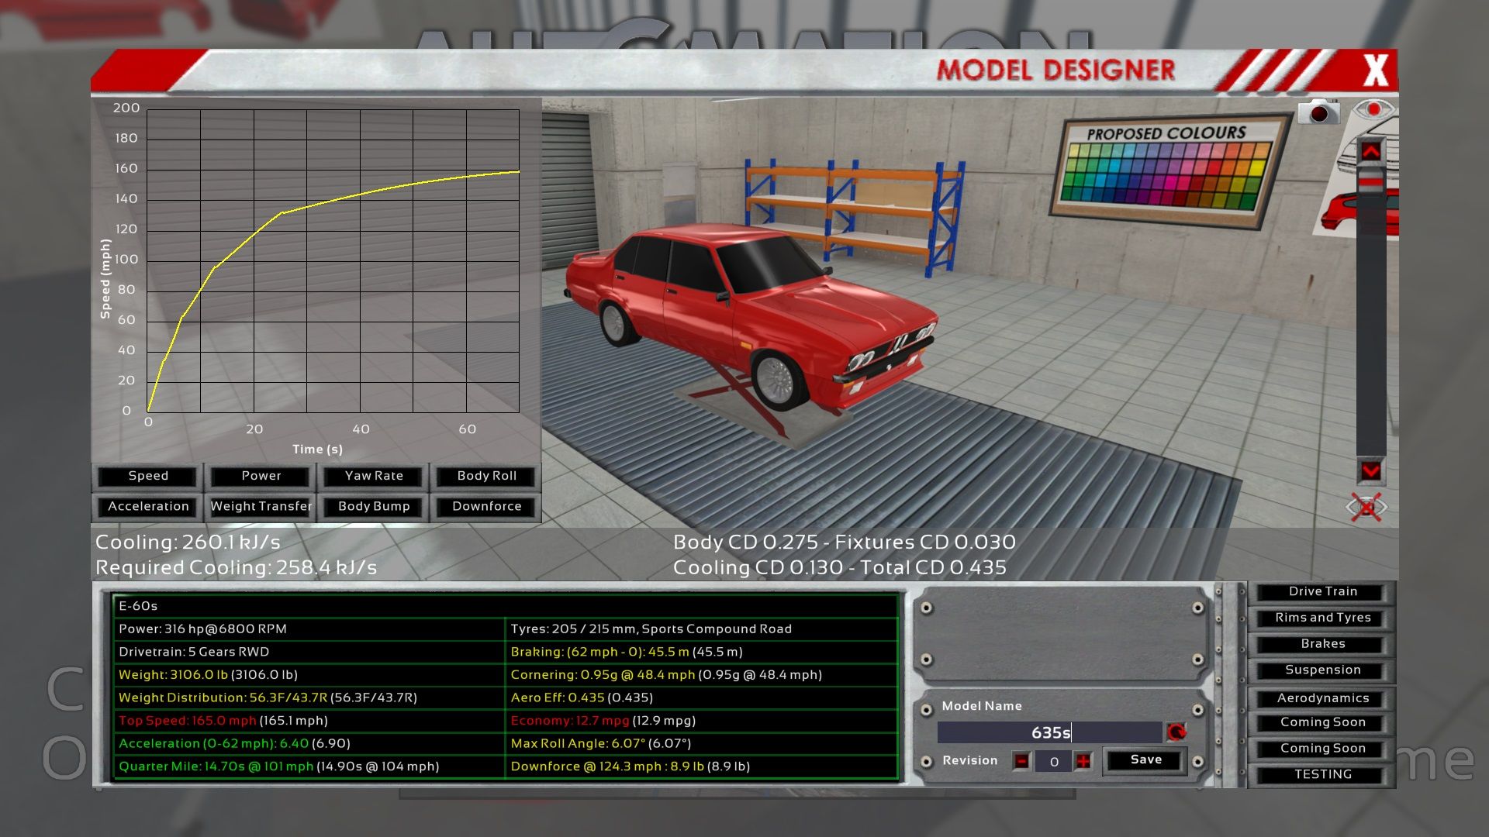
Task: Click the scrollbar handle in body list
Action: click(x=1370, y=183)
